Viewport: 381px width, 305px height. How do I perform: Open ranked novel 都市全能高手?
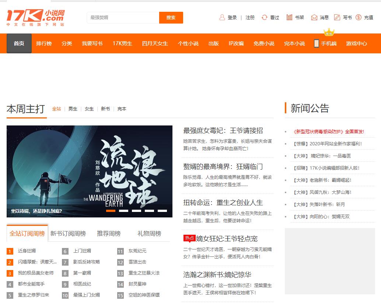click(x=31, y=284)
